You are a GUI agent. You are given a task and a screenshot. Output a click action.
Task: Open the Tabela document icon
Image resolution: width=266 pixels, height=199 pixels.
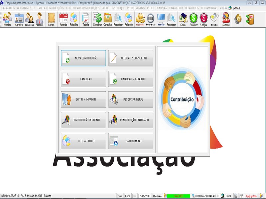tap(86, 19)
